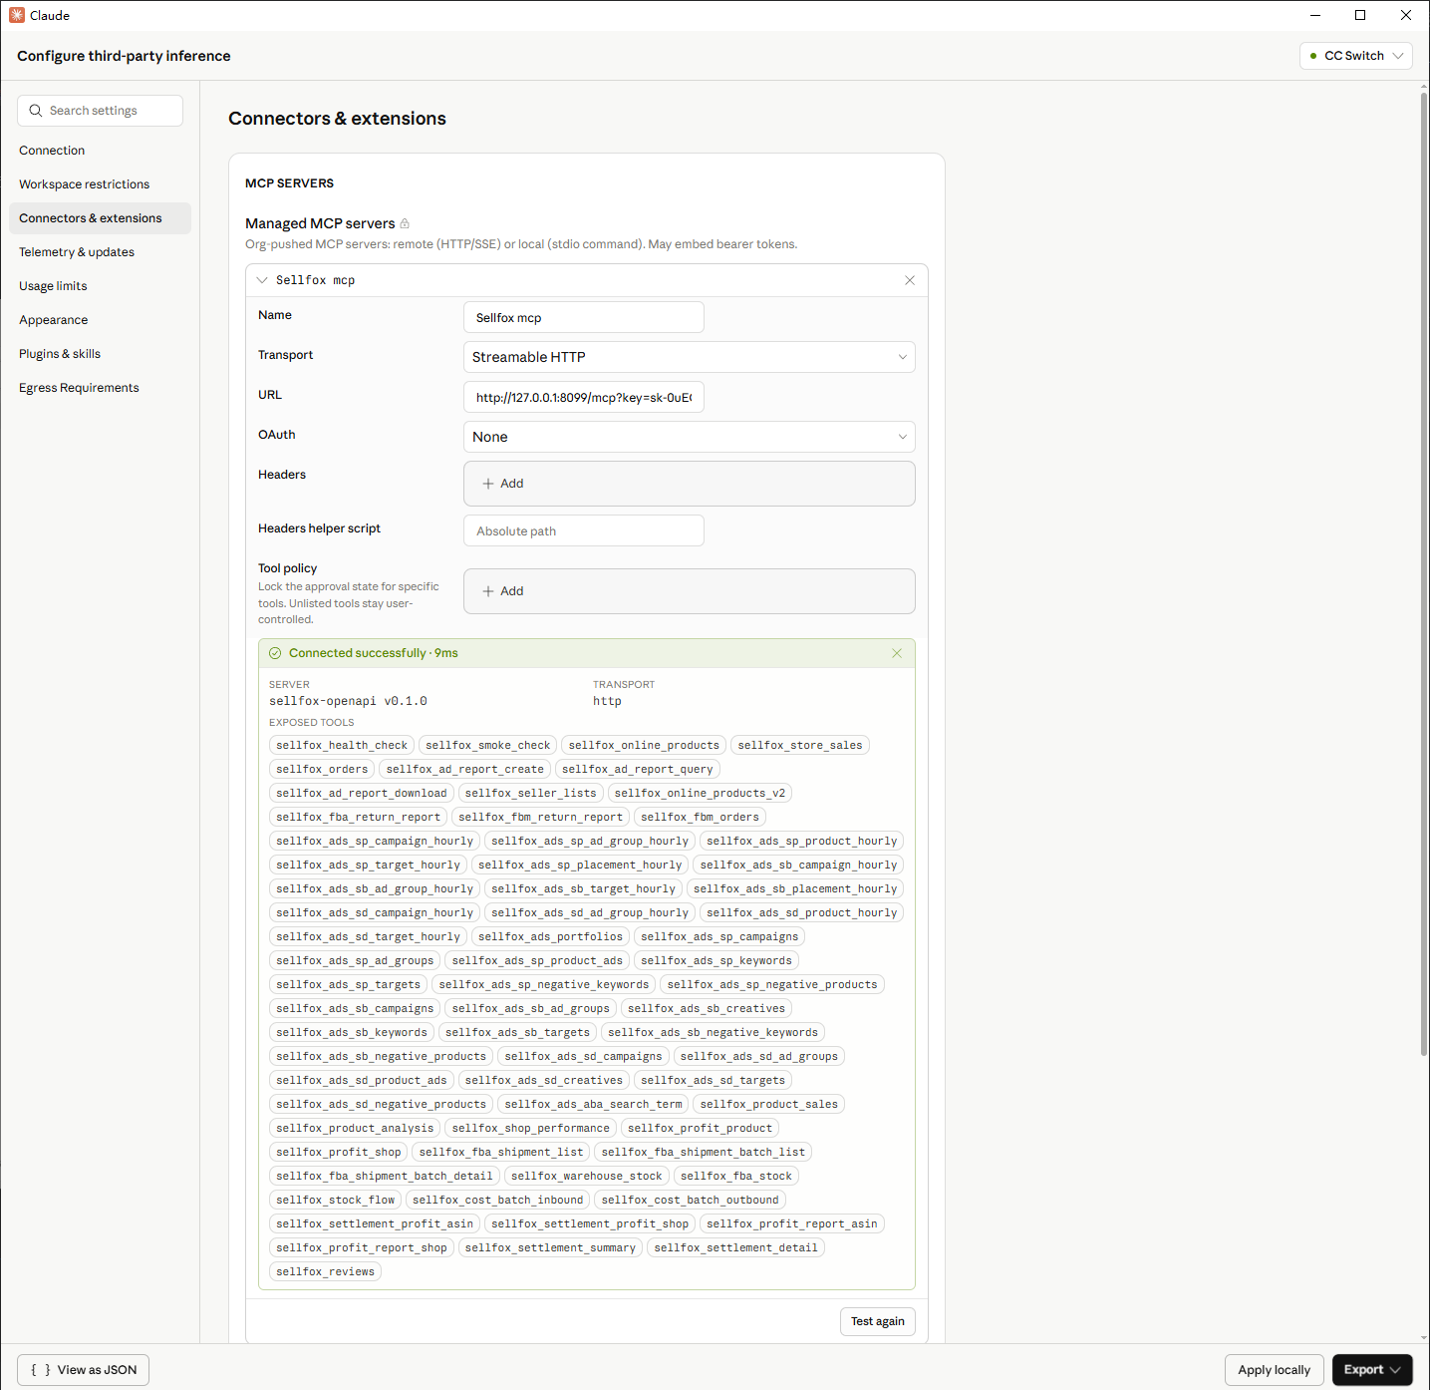Click the sellfox_ads_sb_creatives tool tag
Image resolution: width=1430 pixels, height=1390 pixels.
click(707, 1008)
